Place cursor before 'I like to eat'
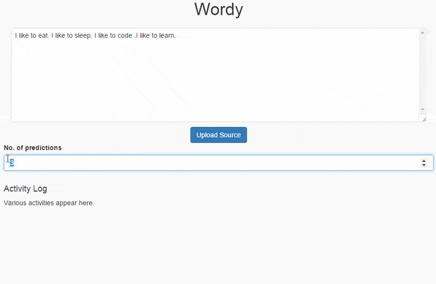The height and width of the screenshot is (284, 436). [16, 35]
